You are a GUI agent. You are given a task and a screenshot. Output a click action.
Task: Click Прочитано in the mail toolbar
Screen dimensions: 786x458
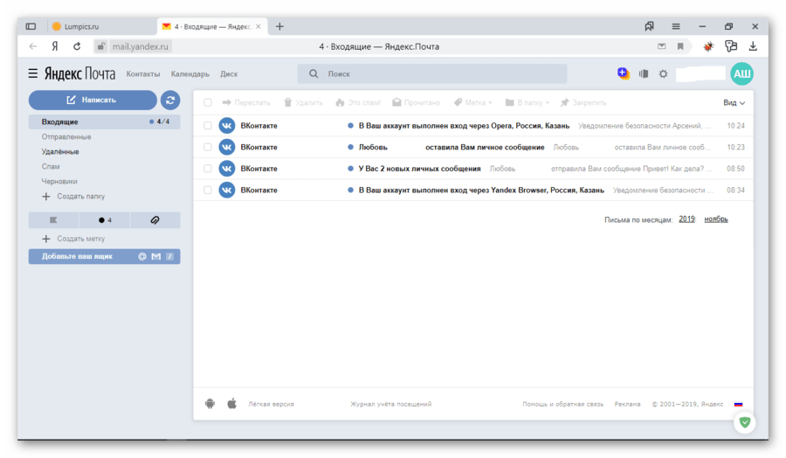coord(416,102)
